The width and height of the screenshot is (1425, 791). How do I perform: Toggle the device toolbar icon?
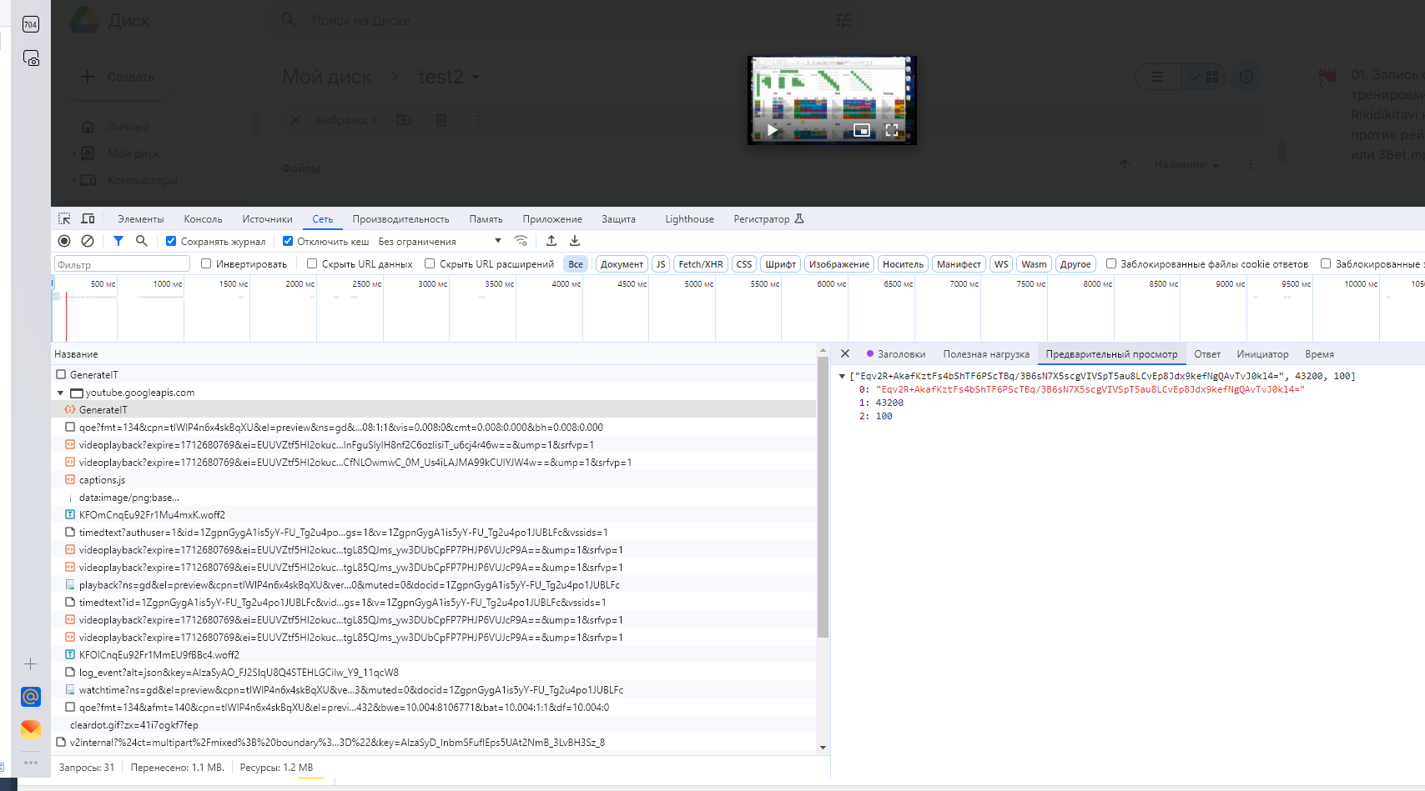tap(88, 219)
